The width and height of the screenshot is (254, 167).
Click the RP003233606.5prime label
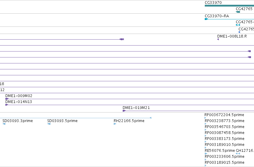click(x=224, y=157)
